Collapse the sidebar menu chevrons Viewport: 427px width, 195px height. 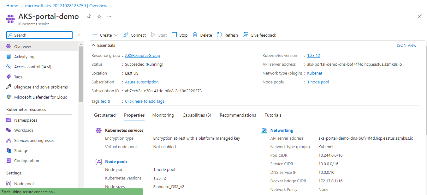click(x=79, y=35)
